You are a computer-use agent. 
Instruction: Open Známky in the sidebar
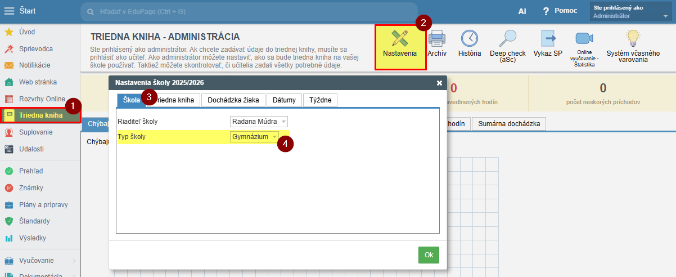point(31,187)
